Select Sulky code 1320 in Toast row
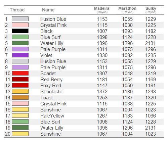 click(151, 98)
